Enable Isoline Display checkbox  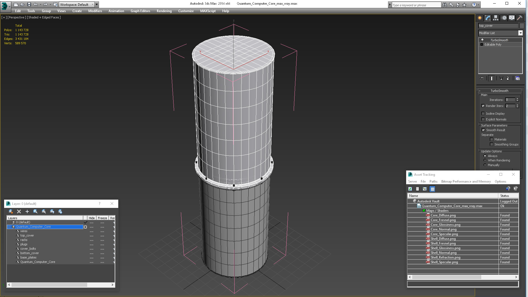[x=483, y=114]
